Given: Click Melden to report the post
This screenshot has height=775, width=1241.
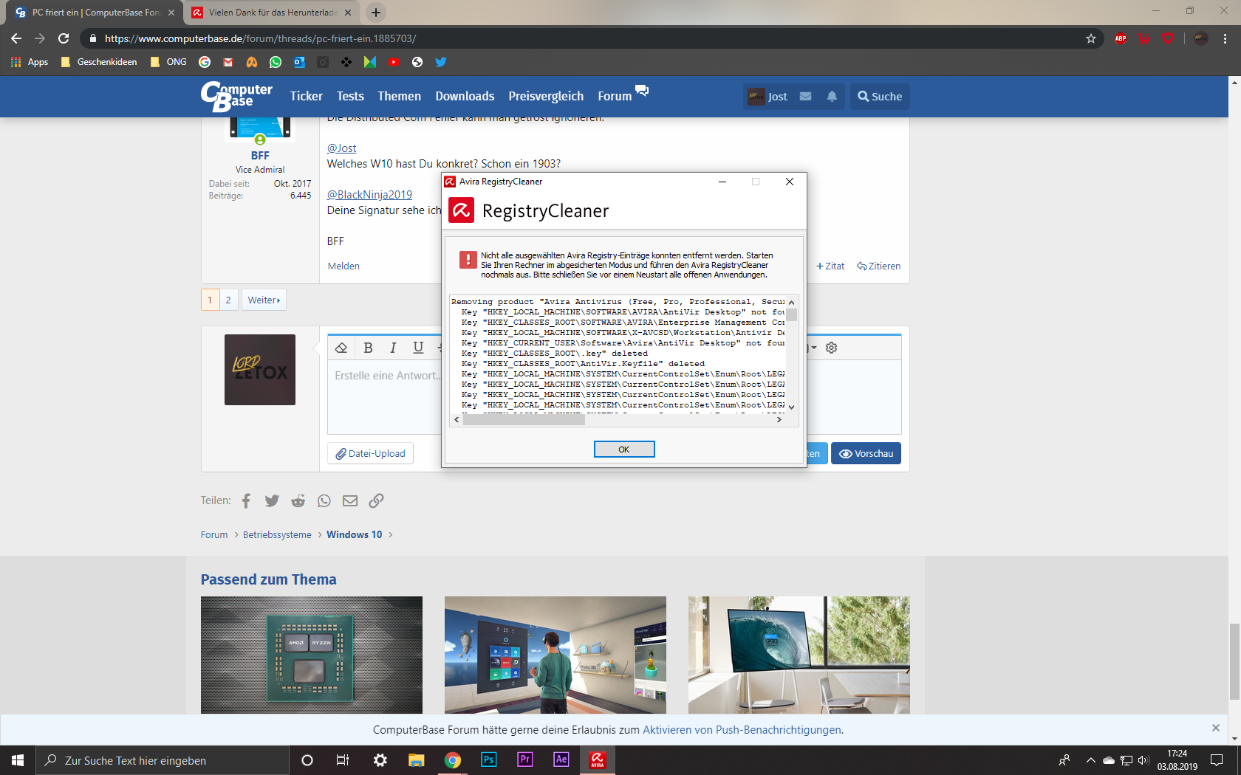Looking at the screenshot, I should point(343,266).
